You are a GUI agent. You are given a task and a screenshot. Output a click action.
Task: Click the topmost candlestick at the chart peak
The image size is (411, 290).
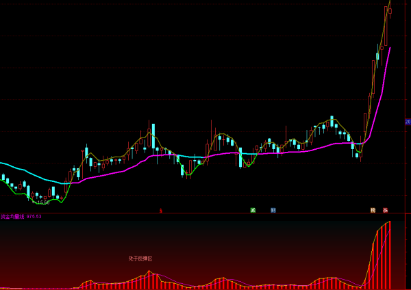coord(388,10)
